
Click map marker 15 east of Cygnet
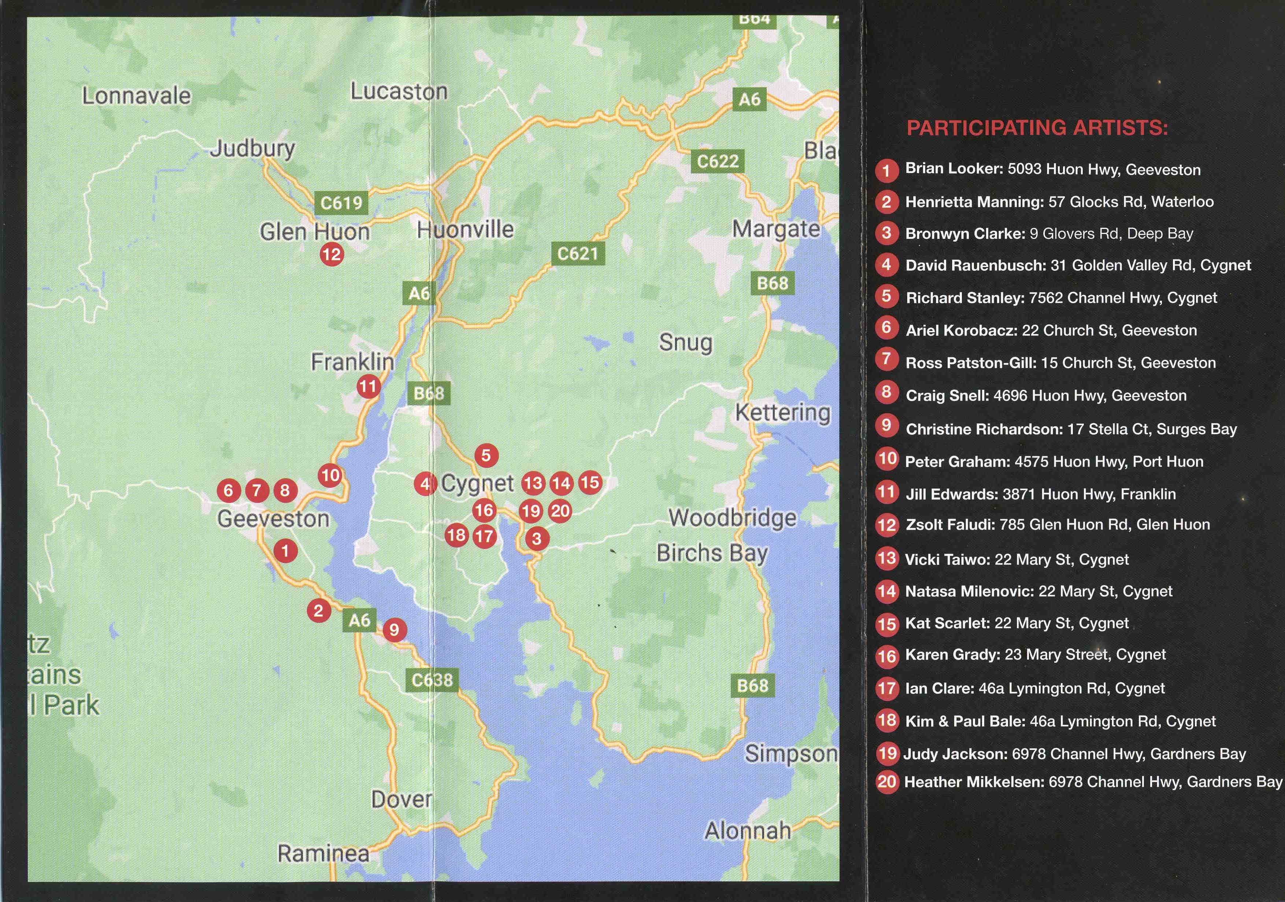(589, 482)
